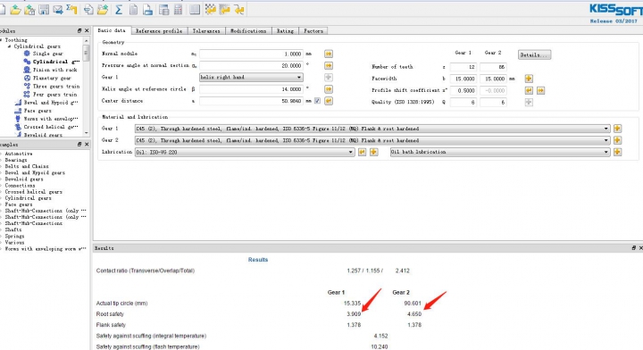Viewport: 643px width, 350px height.
Task: Switch to the Tolerances tab
Action: 206,30
